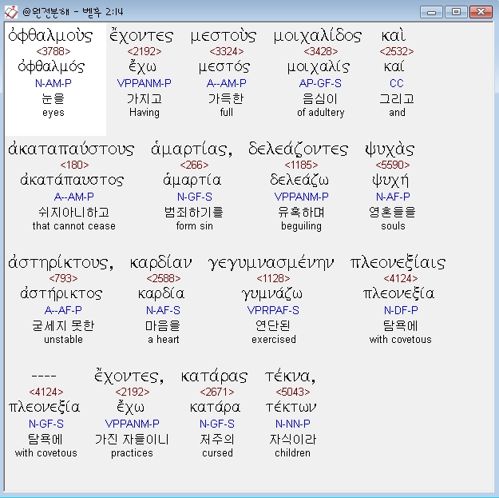Select the word κατάρας

pyautogui.click(x=214, y=376)
